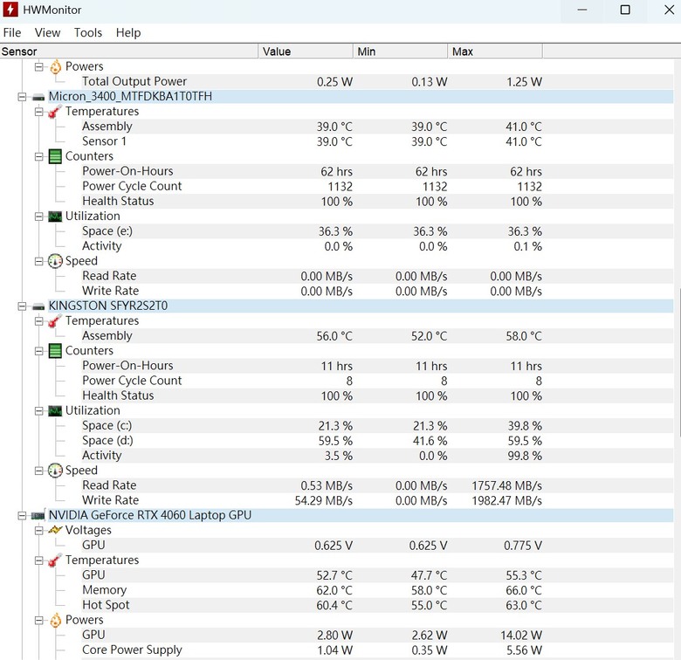This screenshot has height=660, width=681.
Task: Collapse Utilization under KINGSTON
Action: point(39,411)
